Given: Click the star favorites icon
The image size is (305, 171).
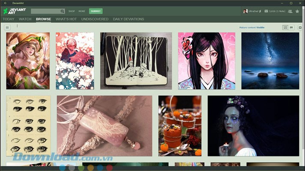Looking at the screenshot, I should coord(297,11).
